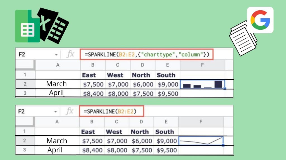Select column D header in top spreadsheet
This screenshot has height=160, width=286.
pyautogui.click(x=142, y=65)
